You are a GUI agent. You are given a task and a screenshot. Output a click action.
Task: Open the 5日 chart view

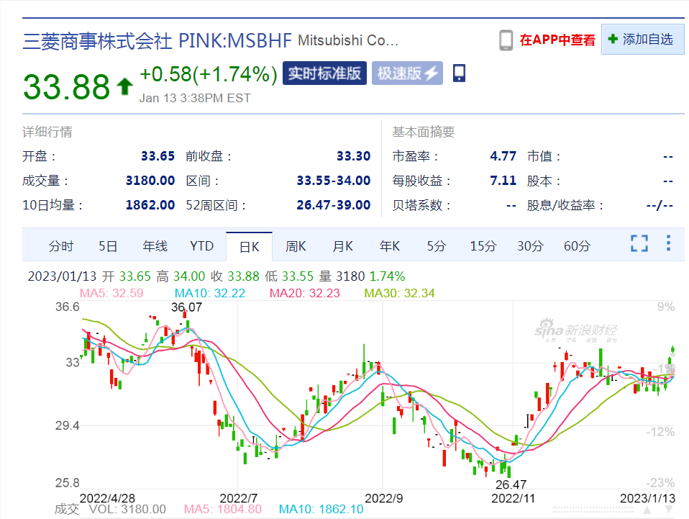[x=108, y=246]
